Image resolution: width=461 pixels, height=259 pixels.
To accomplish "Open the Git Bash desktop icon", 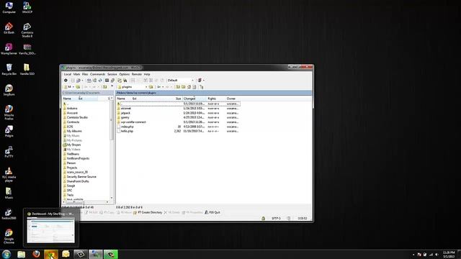I will click(x=9, y=28).
